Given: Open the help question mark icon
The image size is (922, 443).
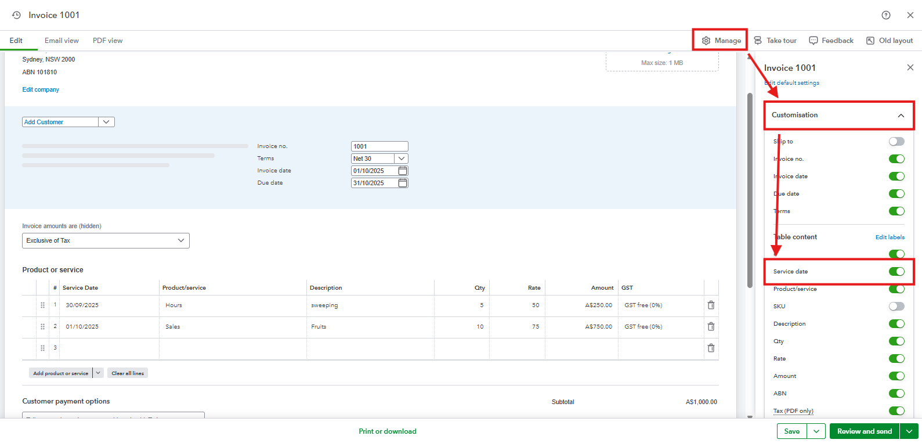Looking at the screenshot, I should [885, 15].
